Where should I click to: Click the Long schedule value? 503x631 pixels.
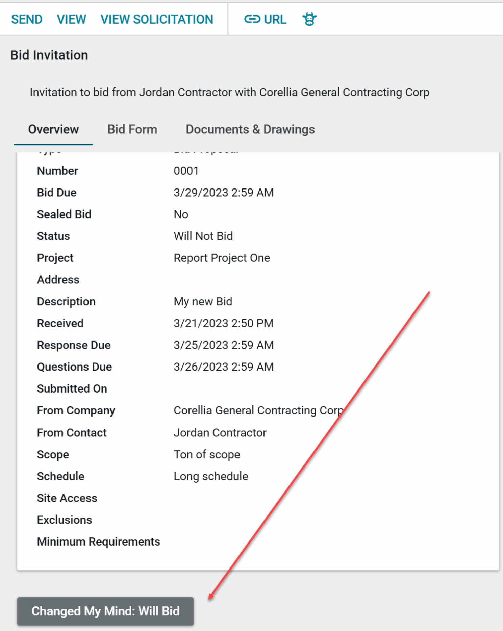(211, 477)
